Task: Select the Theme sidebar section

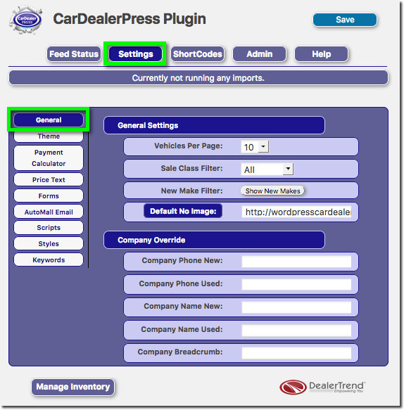Action: [49, 136]
